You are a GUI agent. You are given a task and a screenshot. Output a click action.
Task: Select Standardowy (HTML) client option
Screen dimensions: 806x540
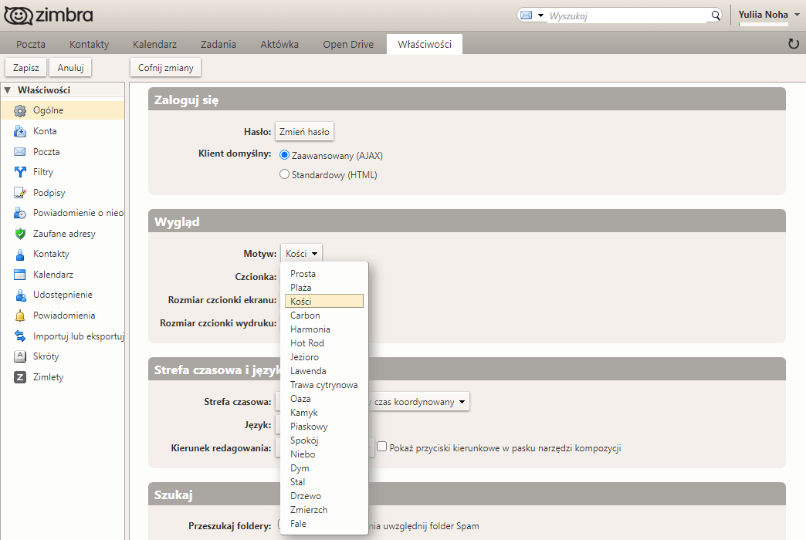pos(284,175)
